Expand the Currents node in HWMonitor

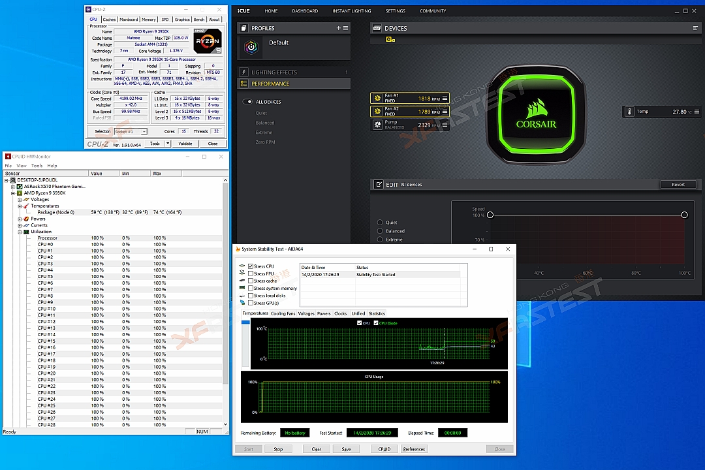[20, 225]
